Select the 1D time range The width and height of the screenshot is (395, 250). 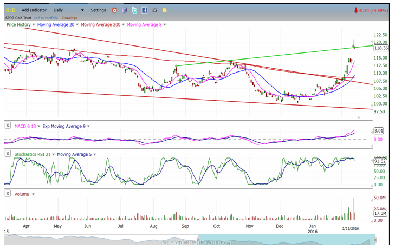pos(216,243)
